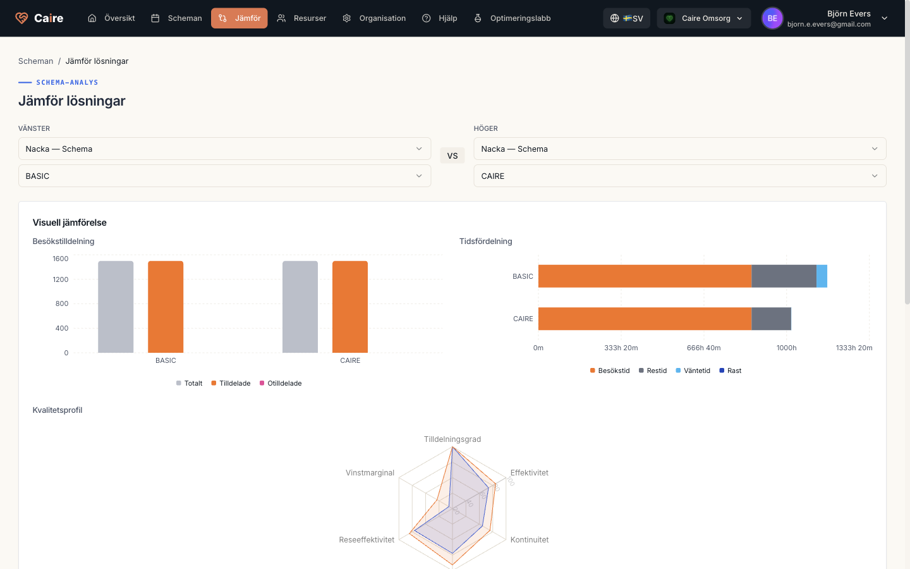Open Optimeringslabb page
The image size is (910, 569).
click(x=513, y=18)
